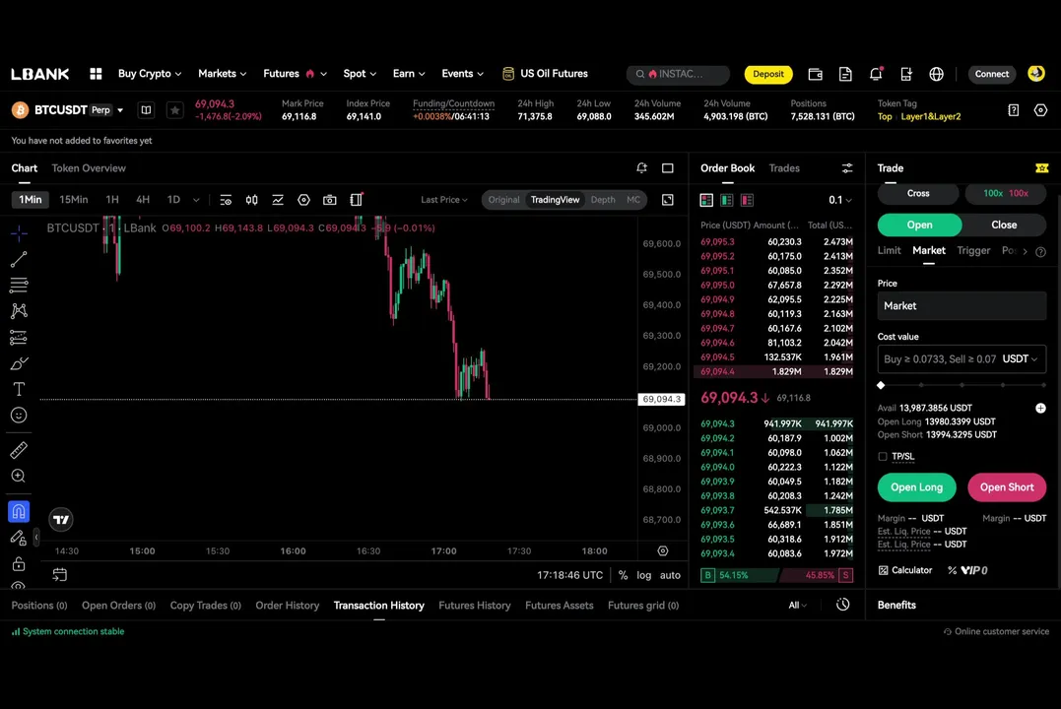Click the cost value slider handle
Screen dimensions: 1061x709
point(881,385)
